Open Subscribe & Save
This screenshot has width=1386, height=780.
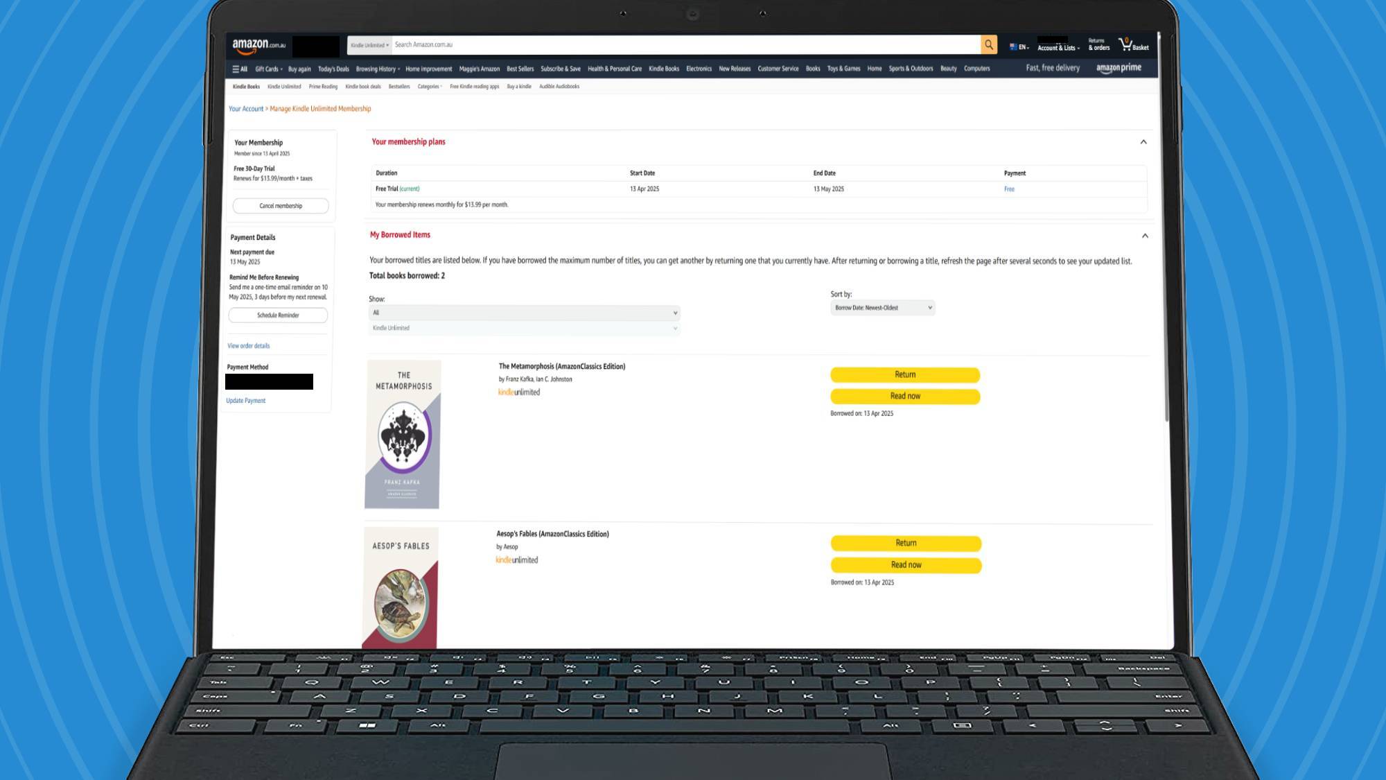(x=561, y=69)
